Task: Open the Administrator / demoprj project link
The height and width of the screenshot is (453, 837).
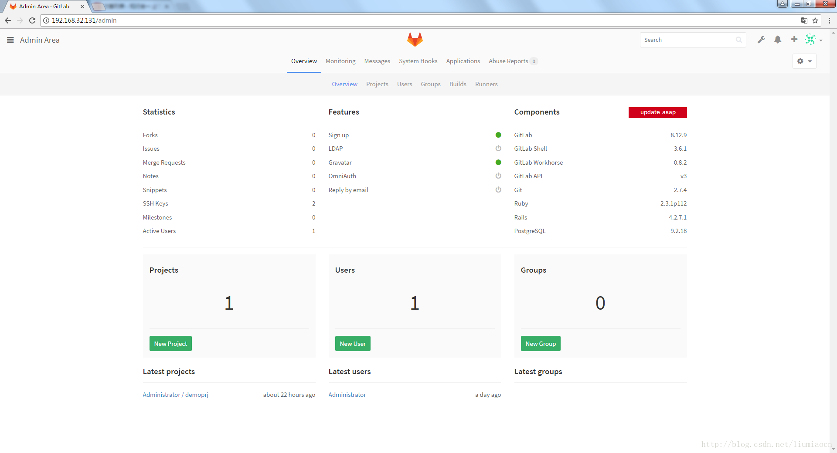Action: pyautogui.click(x=176, y=395)
